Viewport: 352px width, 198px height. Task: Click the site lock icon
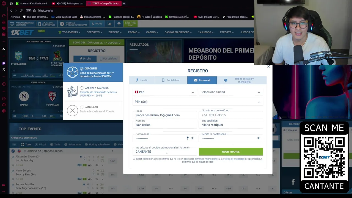coord(34,11)
